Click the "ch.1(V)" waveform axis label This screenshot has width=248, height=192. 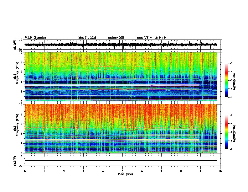(15, 45)
